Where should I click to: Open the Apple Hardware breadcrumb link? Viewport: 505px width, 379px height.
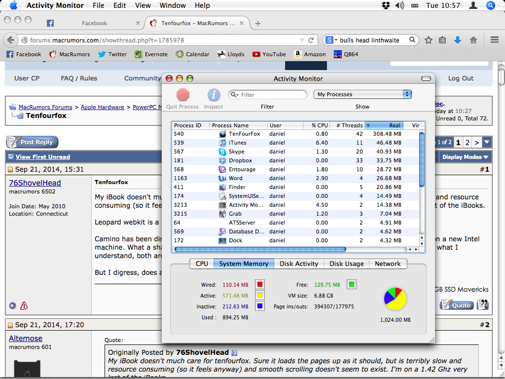coord(103,107)
